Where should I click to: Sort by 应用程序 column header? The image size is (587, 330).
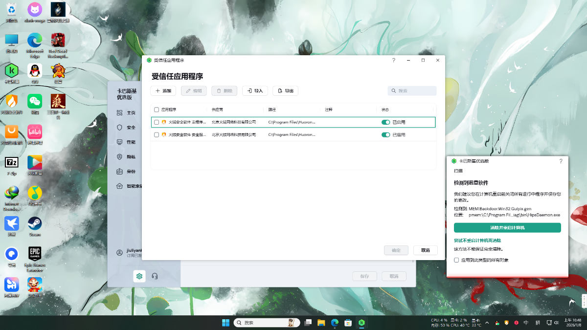[169, 110]
